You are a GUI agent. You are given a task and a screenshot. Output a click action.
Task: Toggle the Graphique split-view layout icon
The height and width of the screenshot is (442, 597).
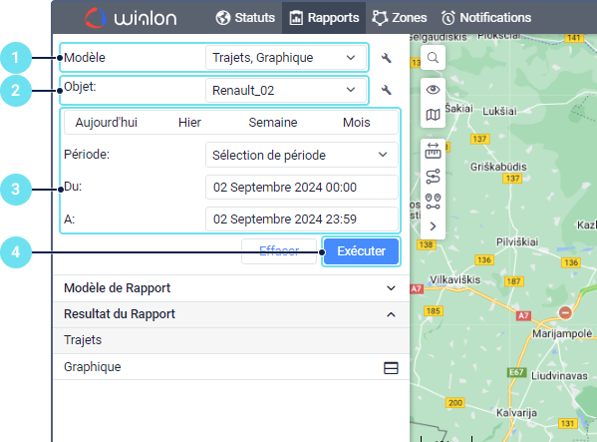(391, 368)
